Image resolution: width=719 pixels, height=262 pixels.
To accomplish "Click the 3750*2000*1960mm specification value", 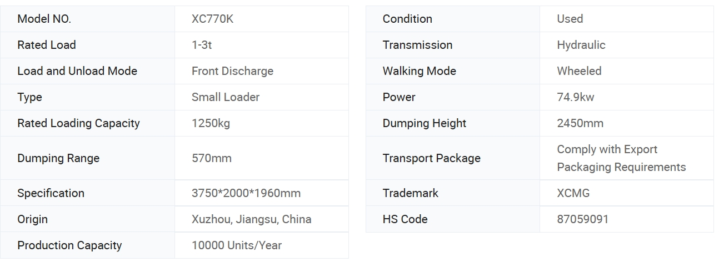I will point(246,193).
